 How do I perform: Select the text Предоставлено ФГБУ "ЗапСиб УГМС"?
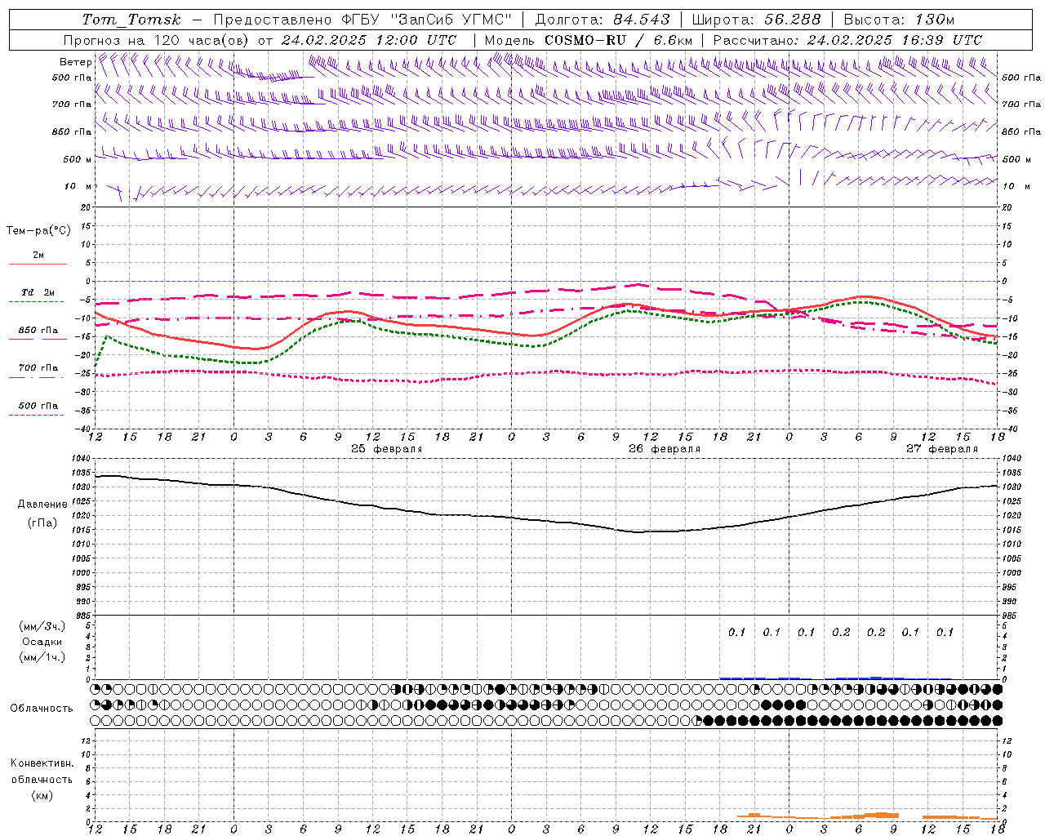pos(362,20)
